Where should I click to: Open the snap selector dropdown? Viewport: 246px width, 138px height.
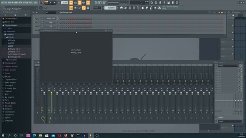click(x=96, y=8)
